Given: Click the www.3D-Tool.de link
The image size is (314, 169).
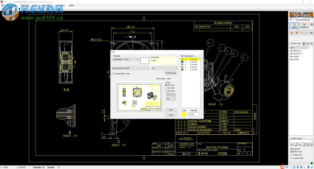Looking at the screenshot, I should [x=303, y=20].
